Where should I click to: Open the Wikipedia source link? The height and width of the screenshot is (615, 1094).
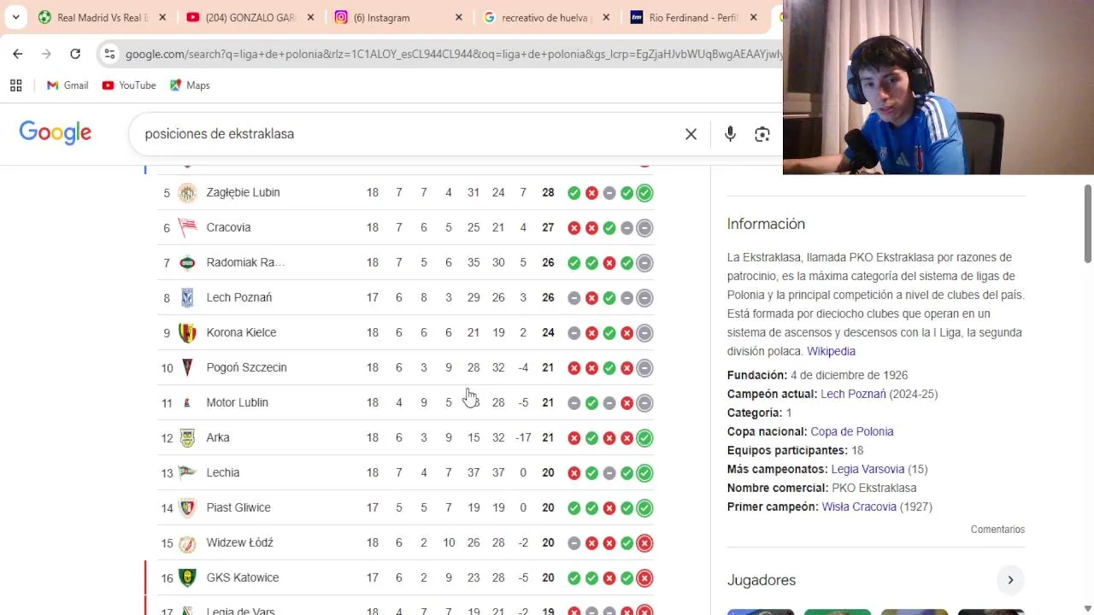tap(831, 351)
